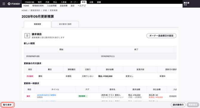This screenshot has height=108, width=200.
Task: Click 賃貸借契約 in the breadcrumb
Action: [x=35, y=10]
